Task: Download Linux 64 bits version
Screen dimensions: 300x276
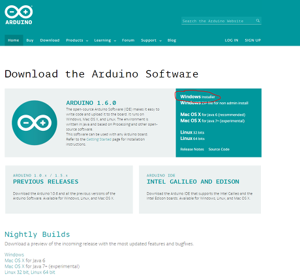Action: pos(192,139)
